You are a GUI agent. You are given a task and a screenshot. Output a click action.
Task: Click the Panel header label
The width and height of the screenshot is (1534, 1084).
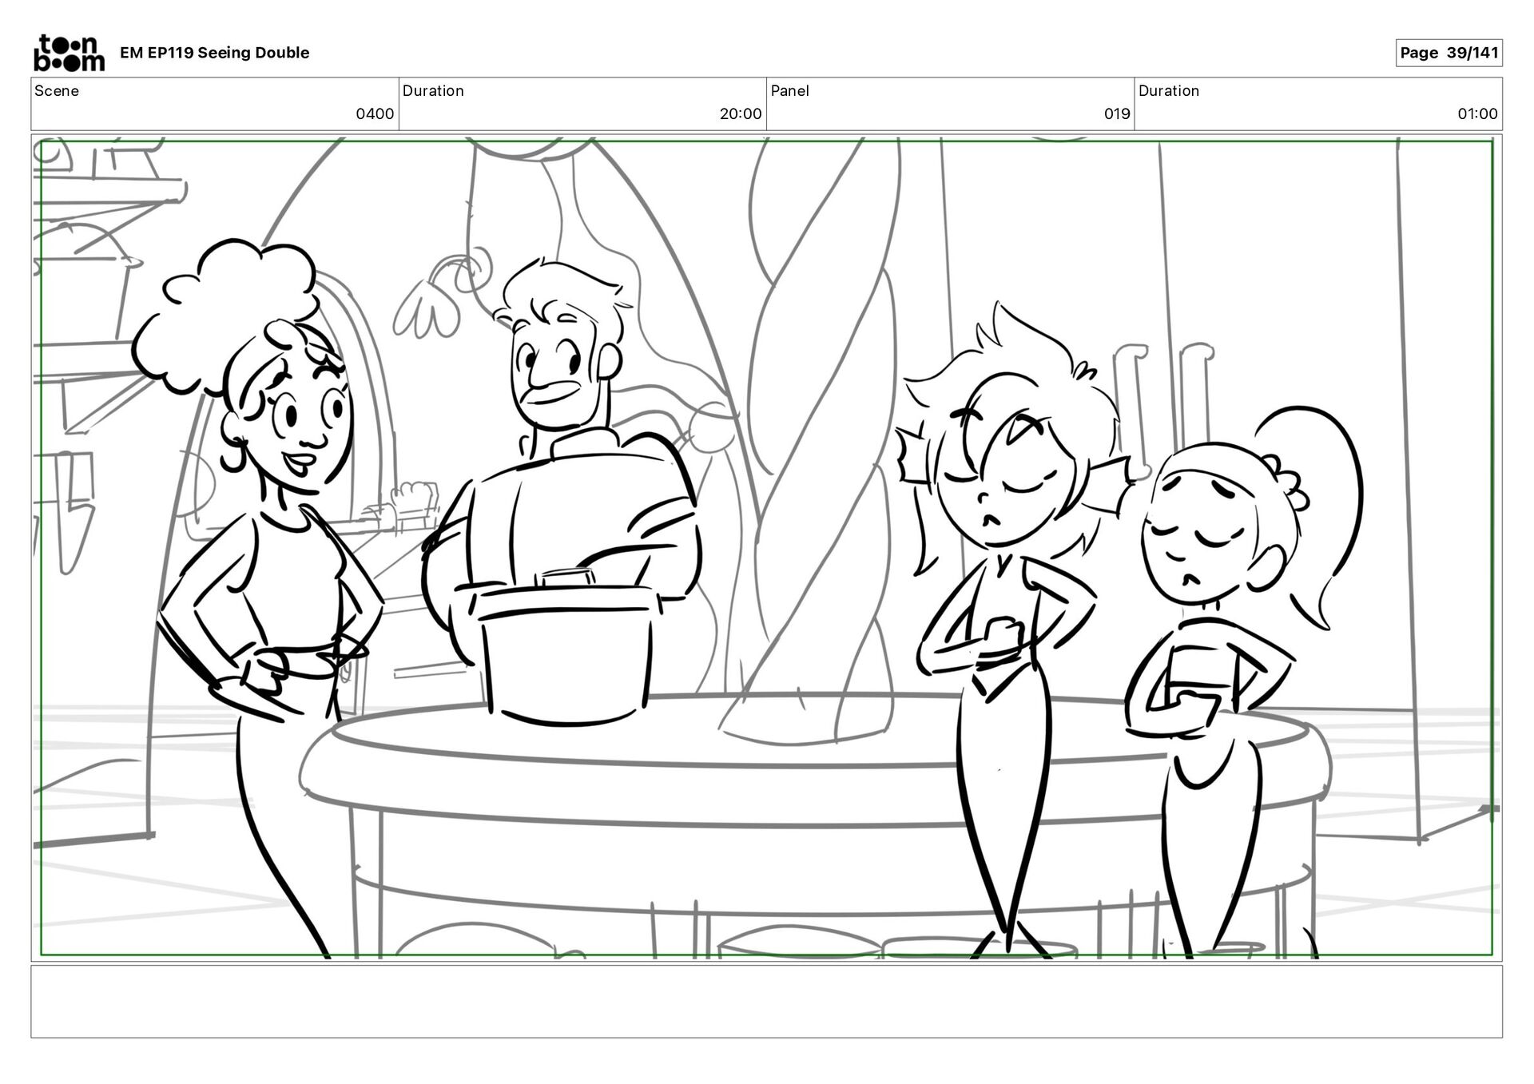tap(789, 91)
